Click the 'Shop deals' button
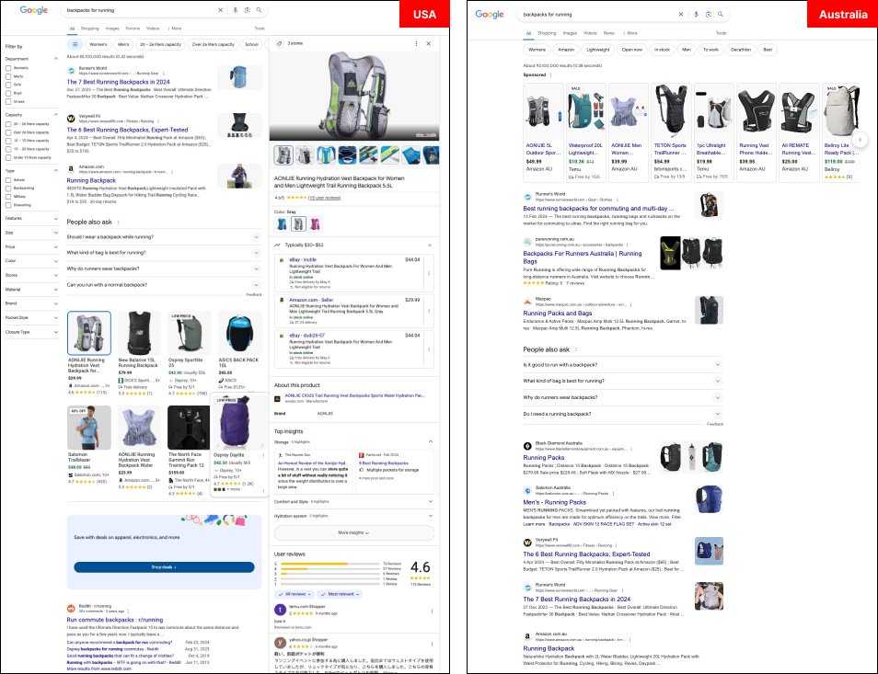The image size is (878, 674). point(164,567)
